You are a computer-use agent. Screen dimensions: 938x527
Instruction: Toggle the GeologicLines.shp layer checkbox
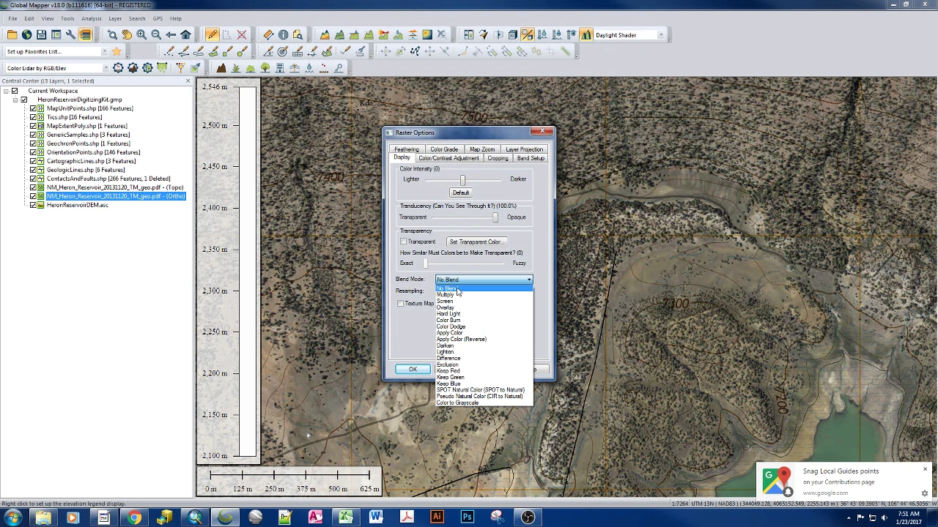pyautogui.click(x=33, y=170)
